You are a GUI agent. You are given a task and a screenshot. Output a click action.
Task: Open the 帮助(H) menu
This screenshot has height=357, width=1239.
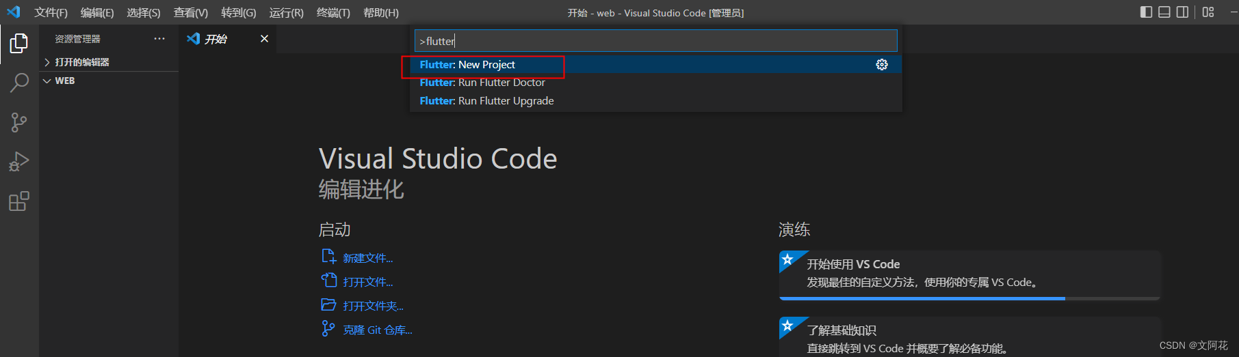[381, 13]
